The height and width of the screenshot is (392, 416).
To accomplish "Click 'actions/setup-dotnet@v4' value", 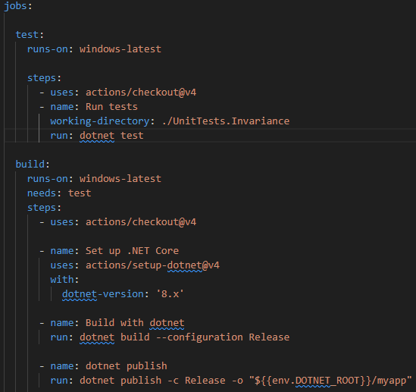I will click(152, 265).
